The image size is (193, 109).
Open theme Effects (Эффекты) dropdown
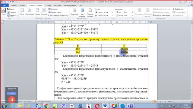(x=12, y=15)
